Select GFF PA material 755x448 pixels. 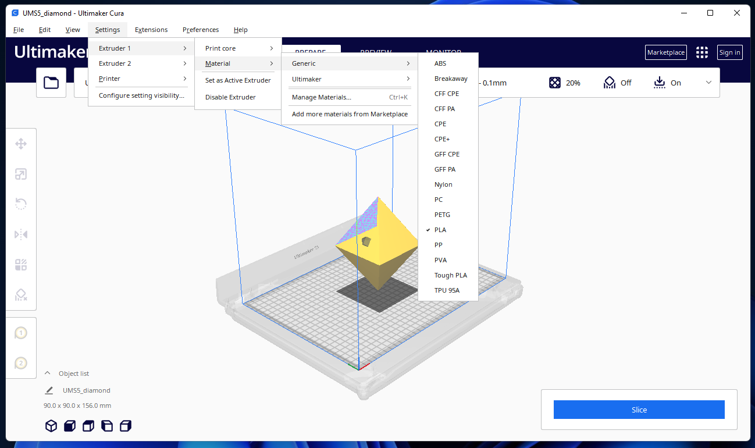pyautogui.click(x=448, y=169)
